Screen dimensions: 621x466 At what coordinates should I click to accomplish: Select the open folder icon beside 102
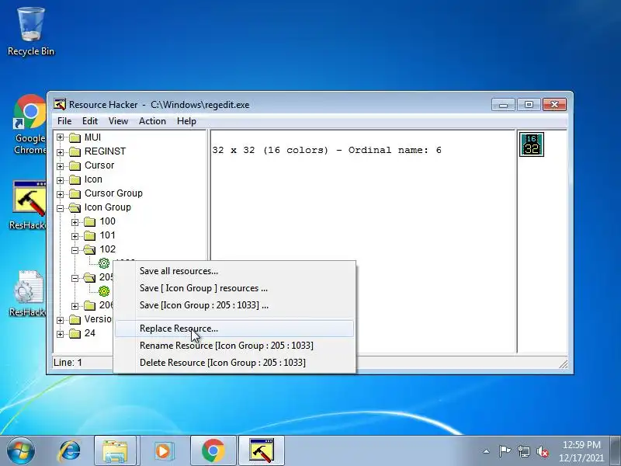click(90, 249)
